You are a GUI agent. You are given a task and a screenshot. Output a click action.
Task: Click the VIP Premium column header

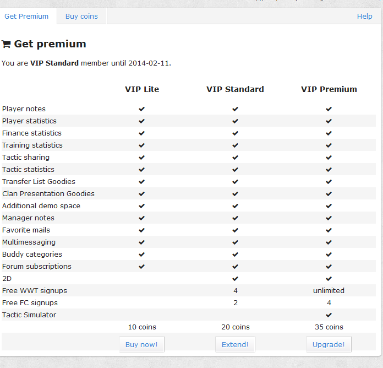click(x=329, y=89)
